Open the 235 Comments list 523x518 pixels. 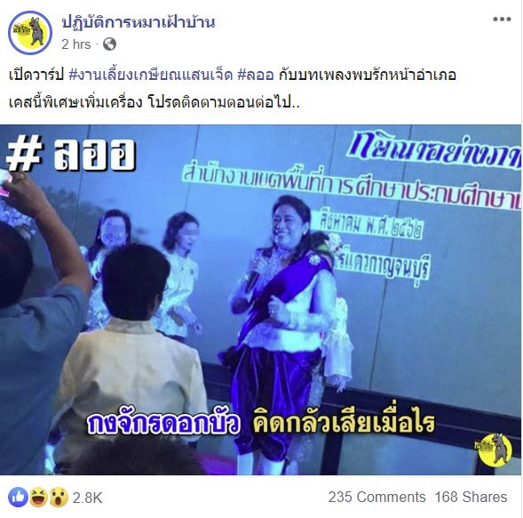pyautogui.click(x=376, y=497)
